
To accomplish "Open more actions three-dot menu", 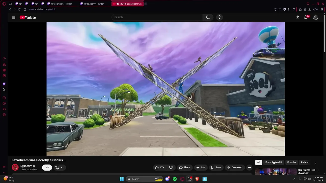I will 249,167.
